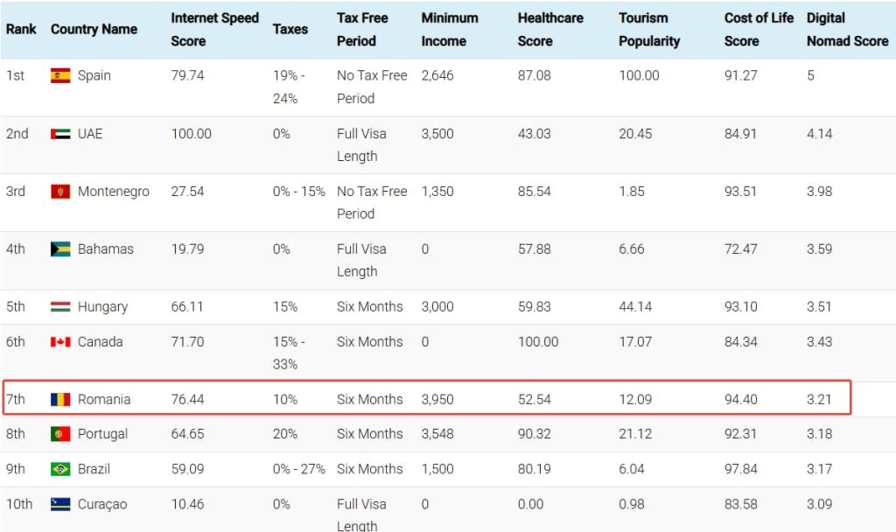Viewport: 896px width, 532px height.
Task: Click the Brazil flag icon
Action: (x=60, y=469)
